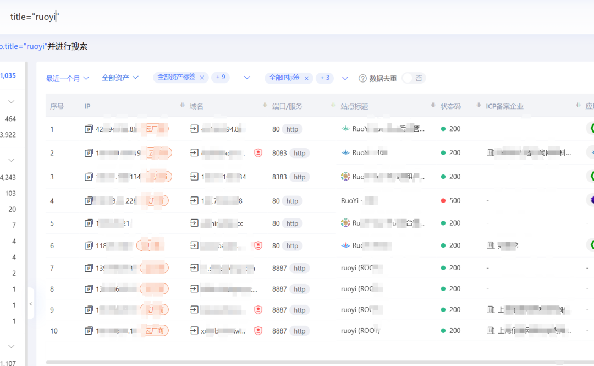Click the 云厂商 tag in row 10
Viewport: 594px width, 366px height.
[155, 331]
